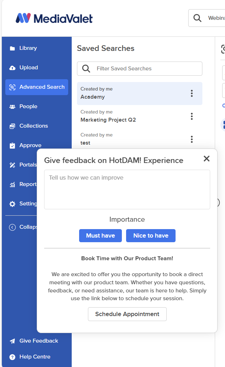Focus the Tell us how we can improve box
Image resolution: width=225 pixels, height=367 pixels.
(x=127, y=190)
